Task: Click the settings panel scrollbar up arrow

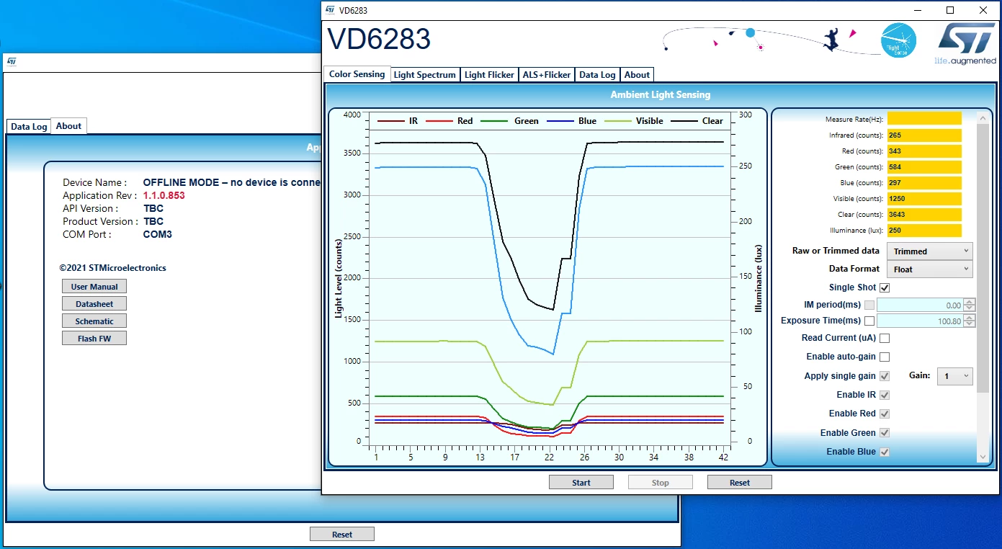Action: [983, 117]
